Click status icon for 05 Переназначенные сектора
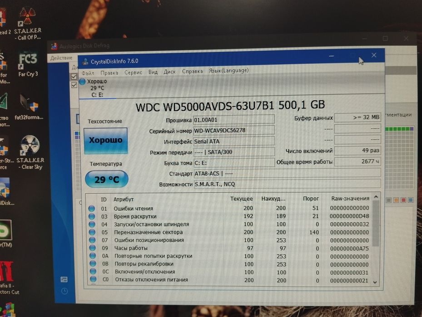 point(92,232)
